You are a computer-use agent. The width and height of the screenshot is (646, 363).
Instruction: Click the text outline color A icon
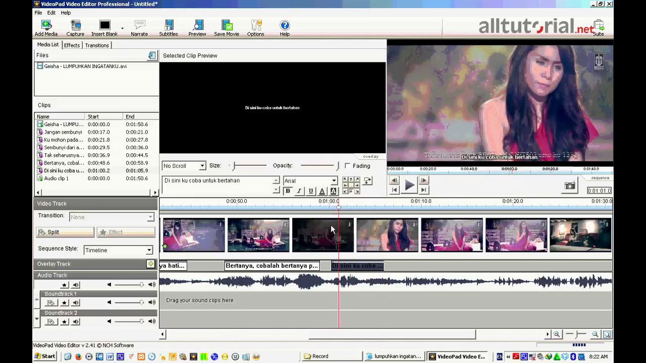coord(322,191)
